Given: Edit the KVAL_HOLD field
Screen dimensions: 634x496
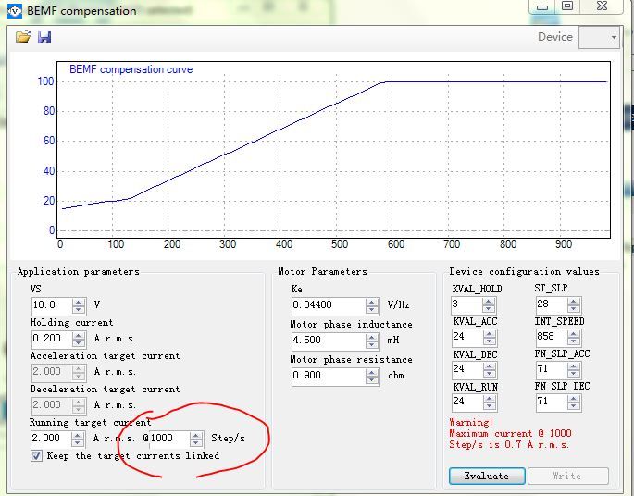Looking at the screenshot, I should [466, 304].
